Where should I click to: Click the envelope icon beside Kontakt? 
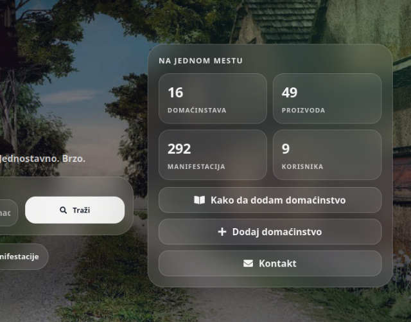coord(249,264)
